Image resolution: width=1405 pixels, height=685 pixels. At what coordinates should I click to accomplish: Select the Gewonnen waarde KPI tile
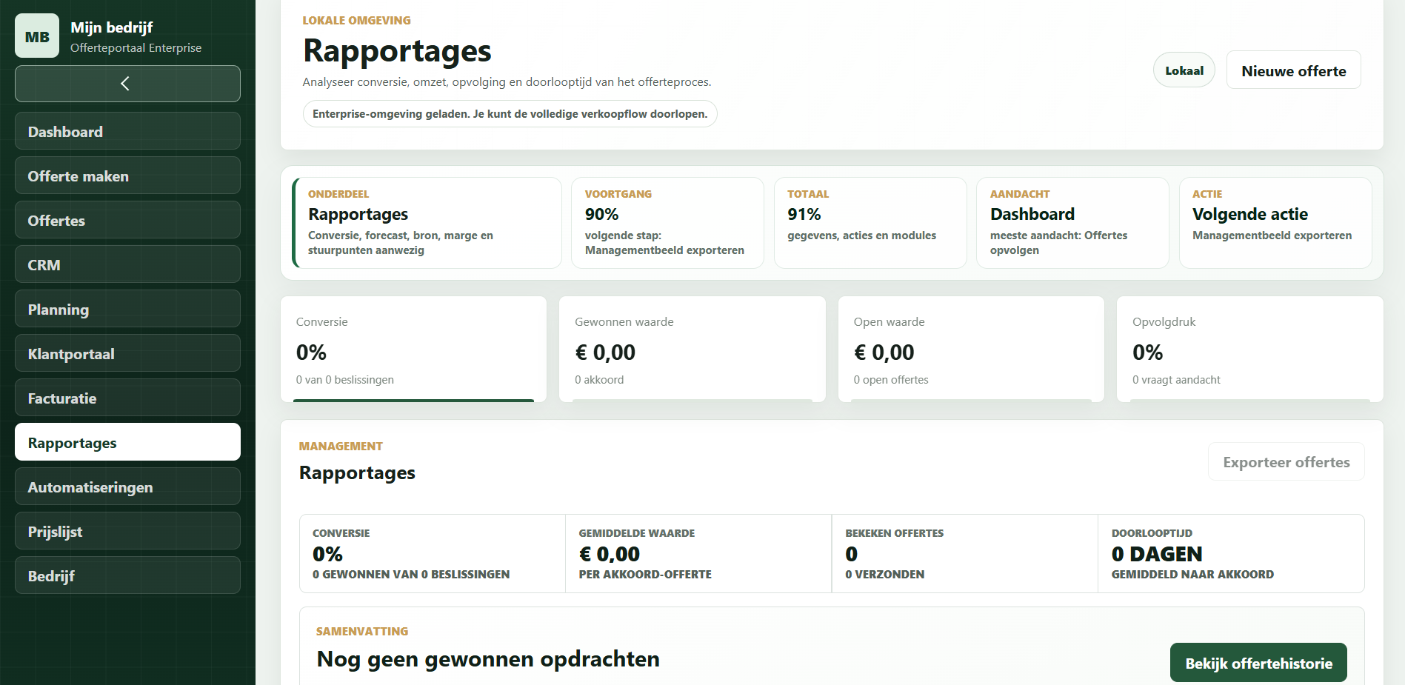pyautogui.click(x=693, y=350)
